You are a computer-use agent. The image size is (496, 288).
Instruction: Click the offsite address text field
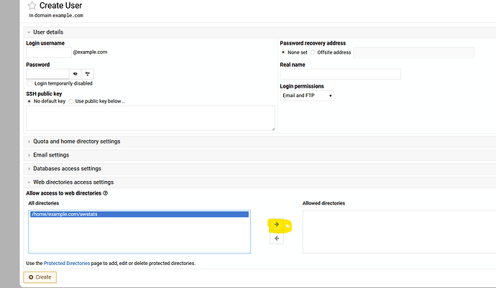click(413, 52)
